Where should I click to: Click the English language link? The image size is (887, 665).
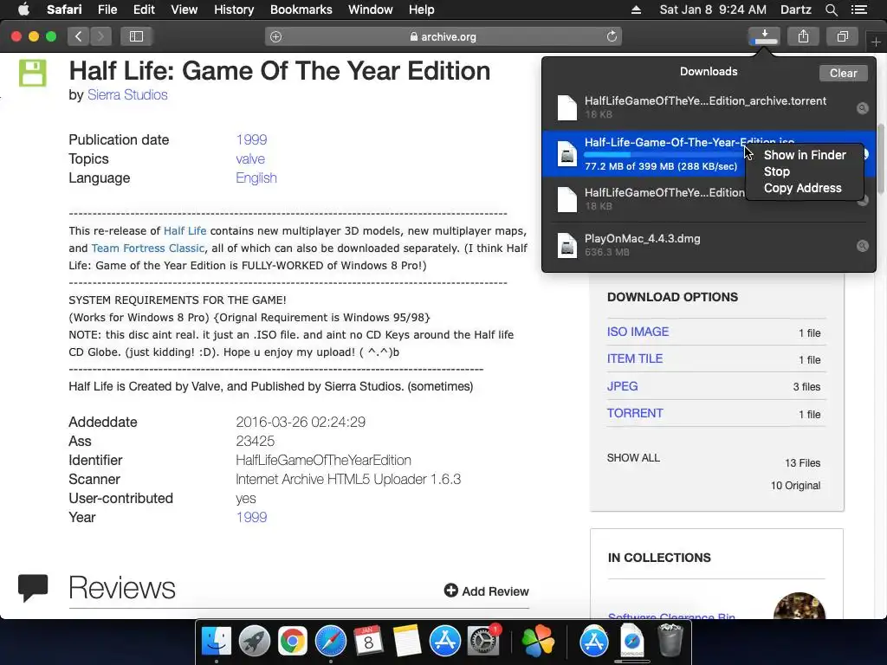256,178
